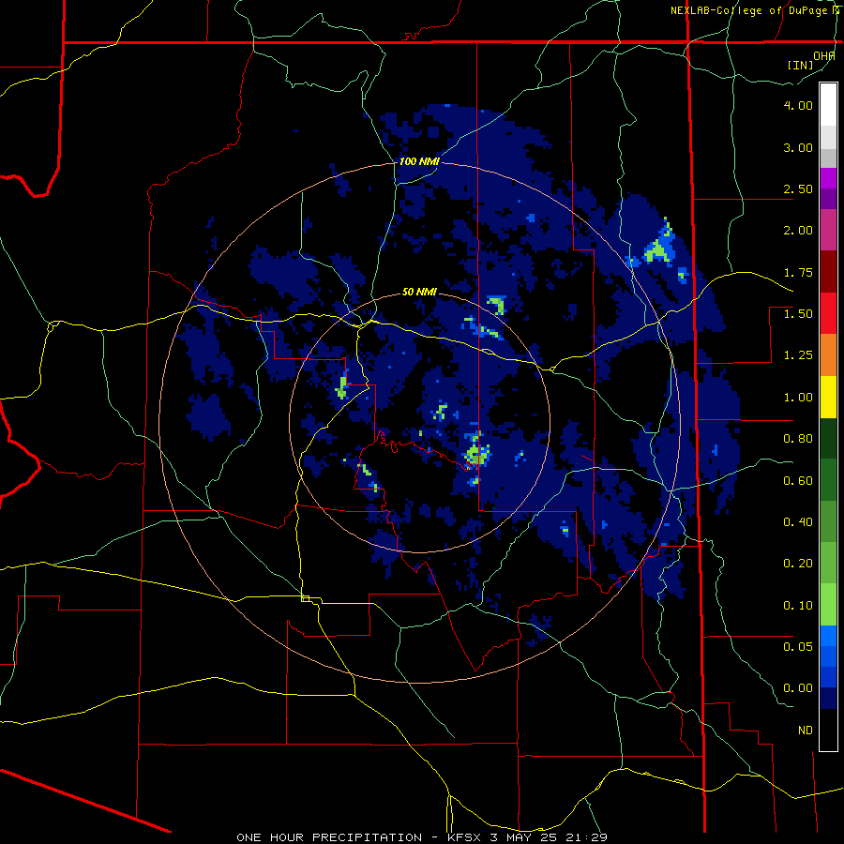Screen dimensions: 844x844
Task: Click the "ONE HOUR PRECIPITATION" title text
Action: pos(329,837)
